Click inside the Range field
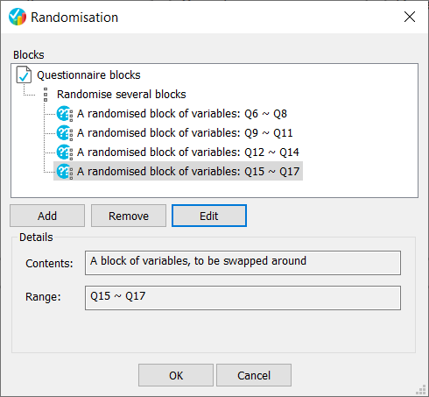 tap(243, 298)
